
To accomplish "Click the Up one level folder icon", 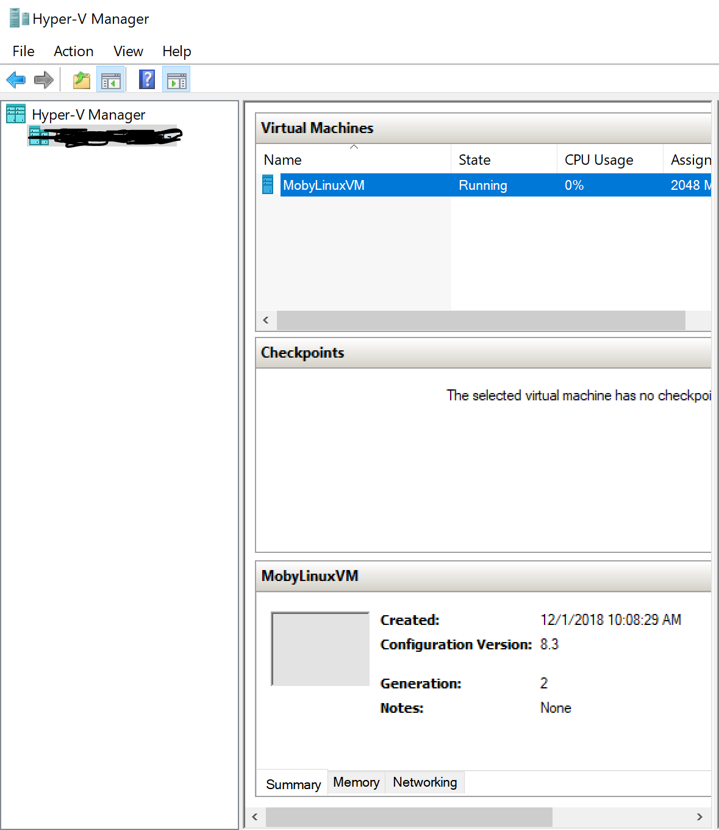I will (82, 79).
